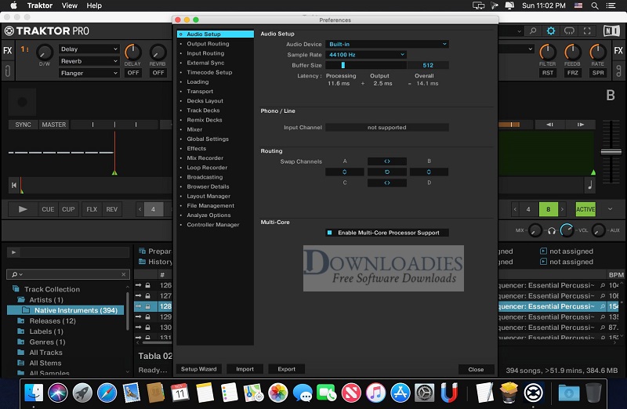Toggle the ACTIVE loop button on deck B

tap(585, 209)
